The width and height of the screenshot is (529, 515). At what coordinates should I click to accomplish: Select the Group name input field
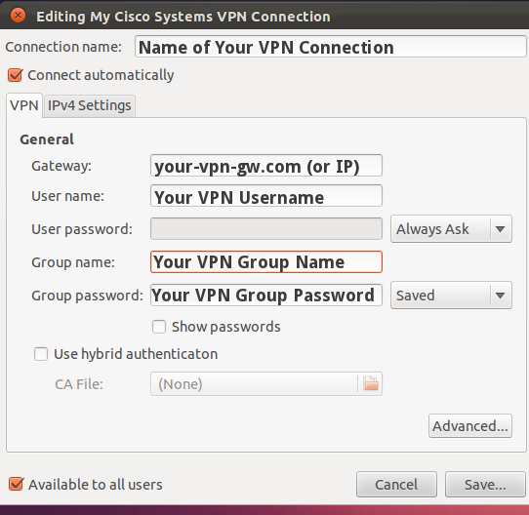tap(266, 262)
